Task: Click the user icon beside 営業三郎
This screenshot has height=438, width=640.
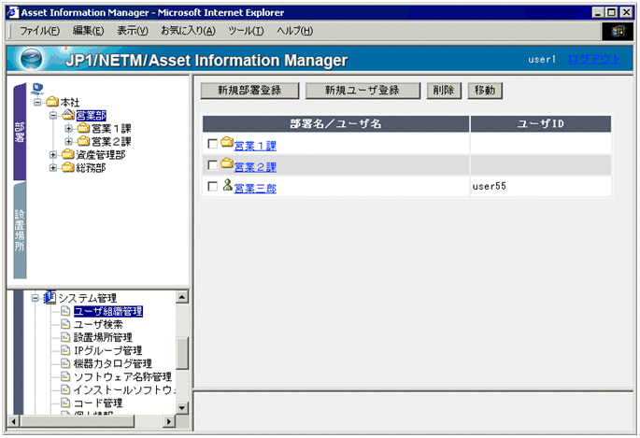Action: tap(227, 185)
